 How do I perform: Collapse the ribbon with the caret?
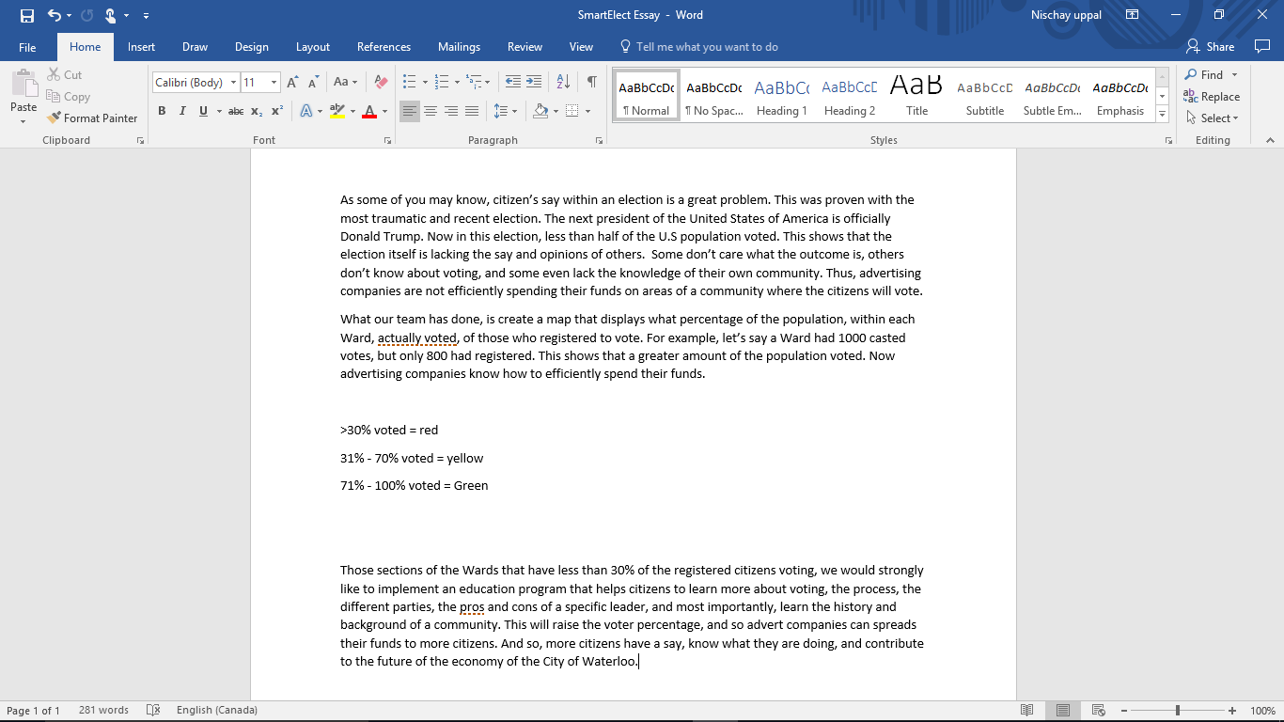point(1270,140)
